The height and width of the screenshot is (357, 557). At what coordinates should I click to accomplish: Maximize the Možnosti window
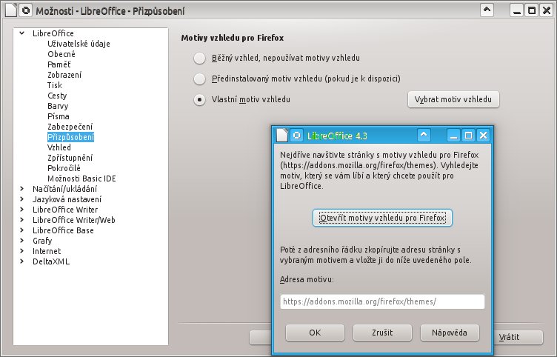pos(532,10)
